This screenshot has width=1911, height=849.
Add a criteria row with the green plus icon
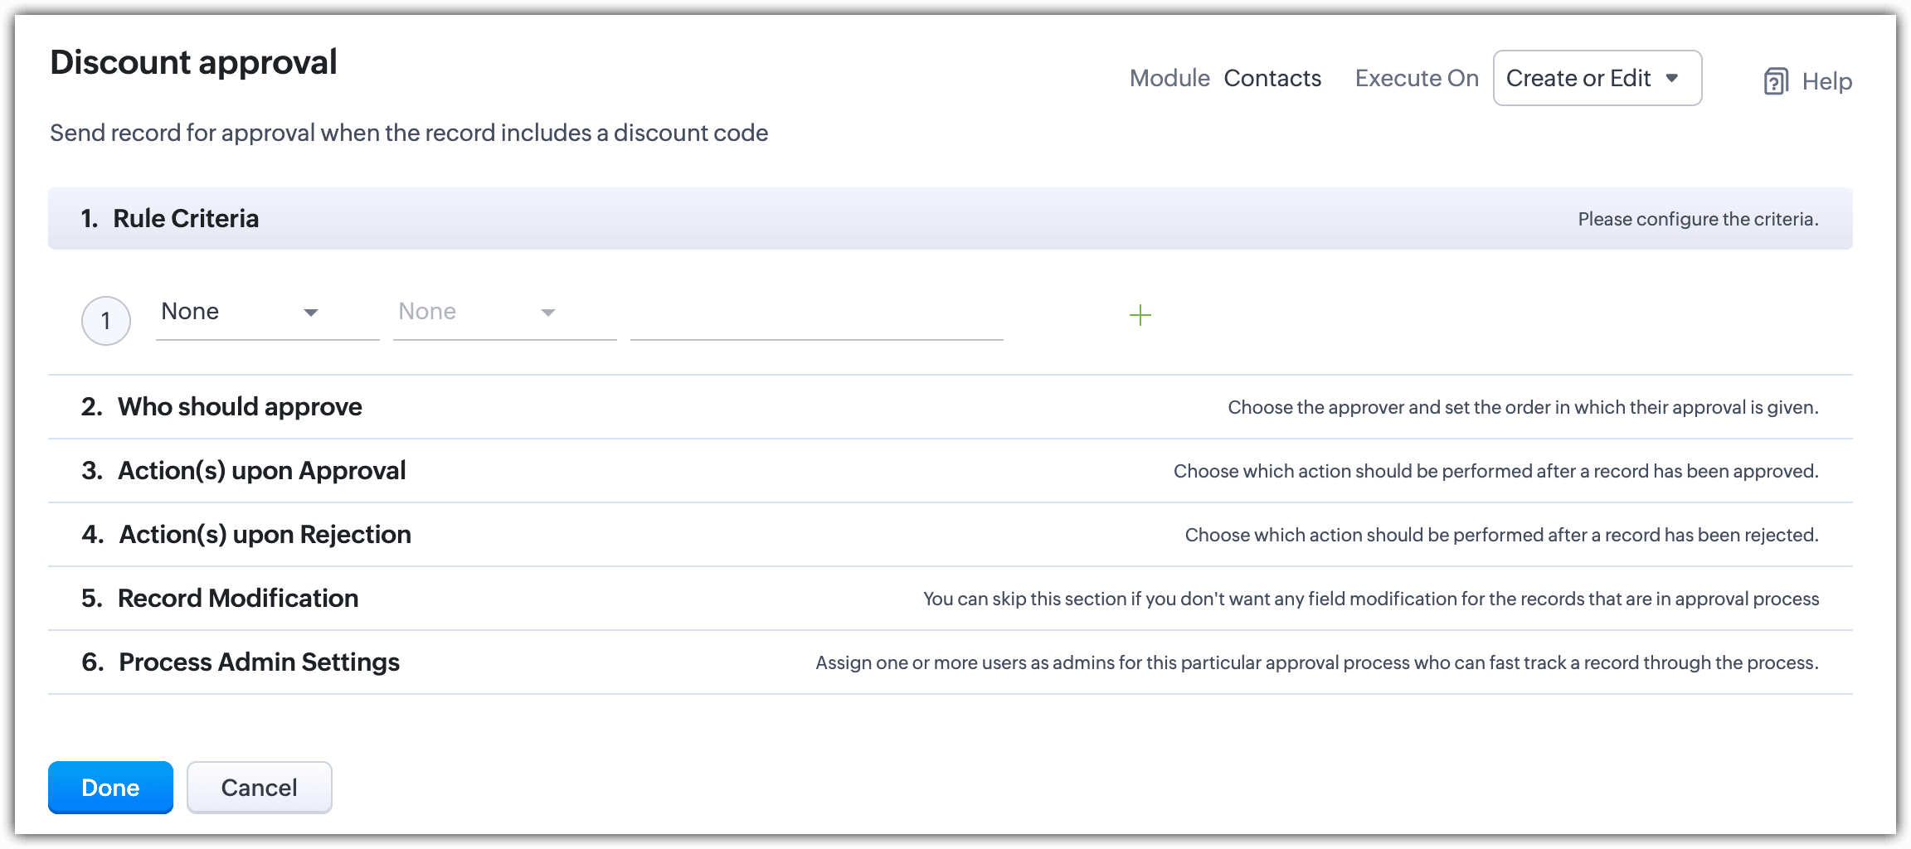[x=1140, y=315]
